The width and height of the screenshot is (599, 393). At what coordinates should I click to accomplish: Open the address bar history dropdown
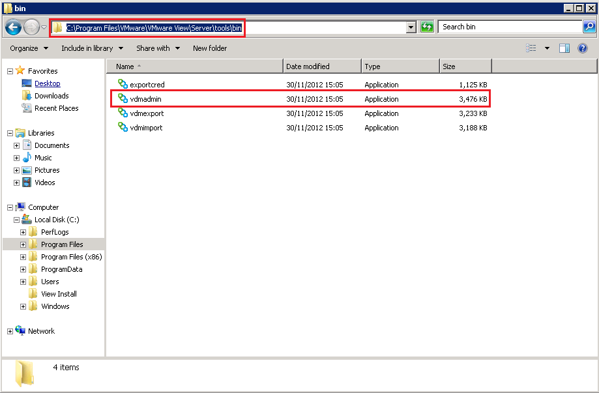point(411,27)
